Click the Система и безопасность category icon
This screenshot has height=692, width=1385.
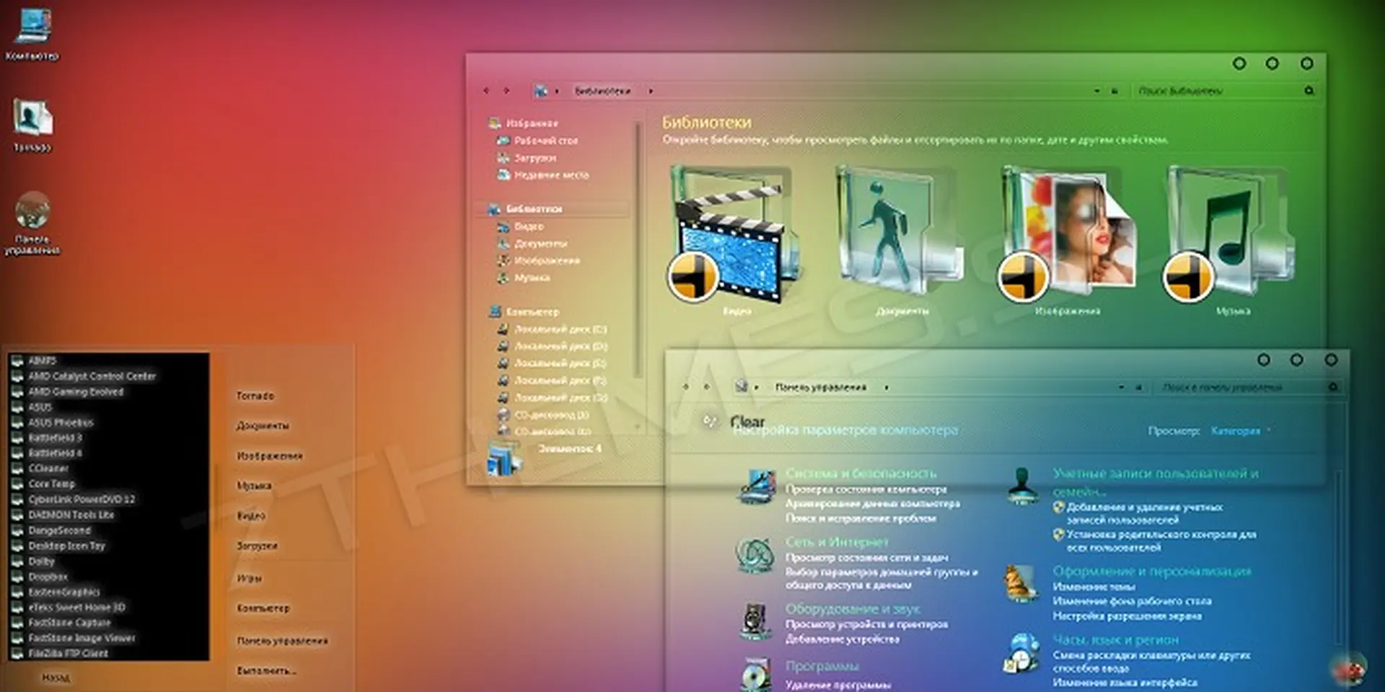(x=757, y=487)
